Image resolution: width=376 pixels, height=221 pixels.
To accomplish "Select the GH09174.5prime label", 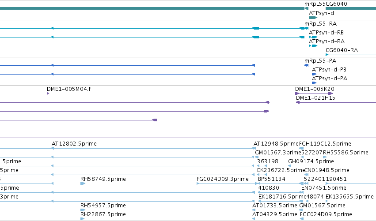I will coord(311,161).
